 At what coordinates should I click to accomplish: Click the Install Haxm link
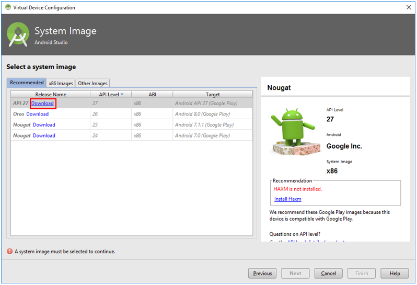click(x=288, y=199)
